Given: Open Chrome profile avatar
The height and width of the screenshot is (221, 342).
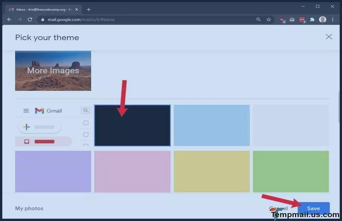Looking at the screenshot, I should [322, 20].
